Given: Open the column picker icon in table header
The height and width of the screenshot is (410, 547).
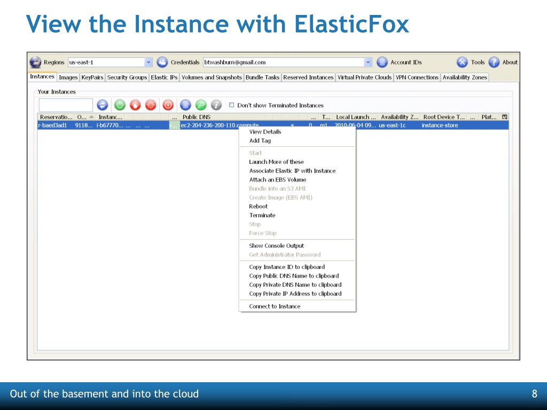Looking at the screenshot, I should (504, 117).
